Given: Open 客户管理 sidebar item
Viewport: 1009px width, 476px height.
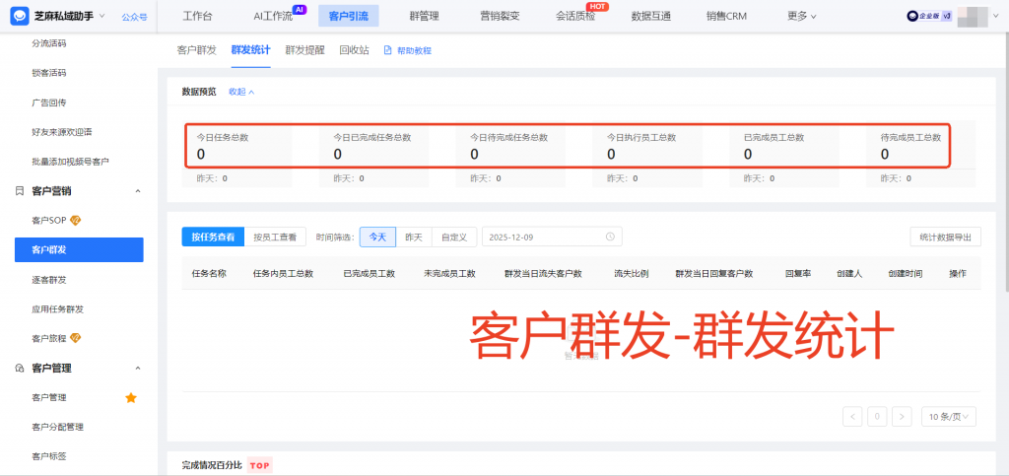Looking at the screenshot, I should pyautogui.click(x=49, y=397).
